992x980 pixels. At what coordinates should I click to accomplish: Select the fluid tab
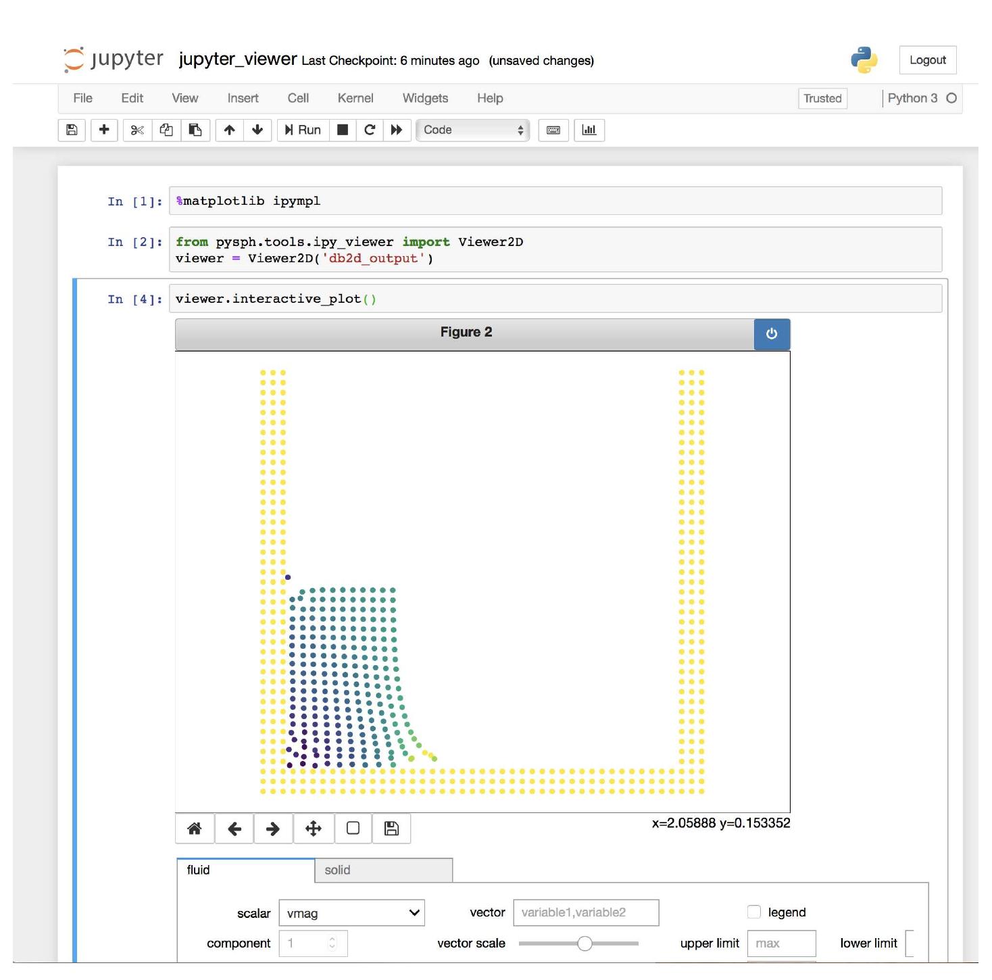246,871
